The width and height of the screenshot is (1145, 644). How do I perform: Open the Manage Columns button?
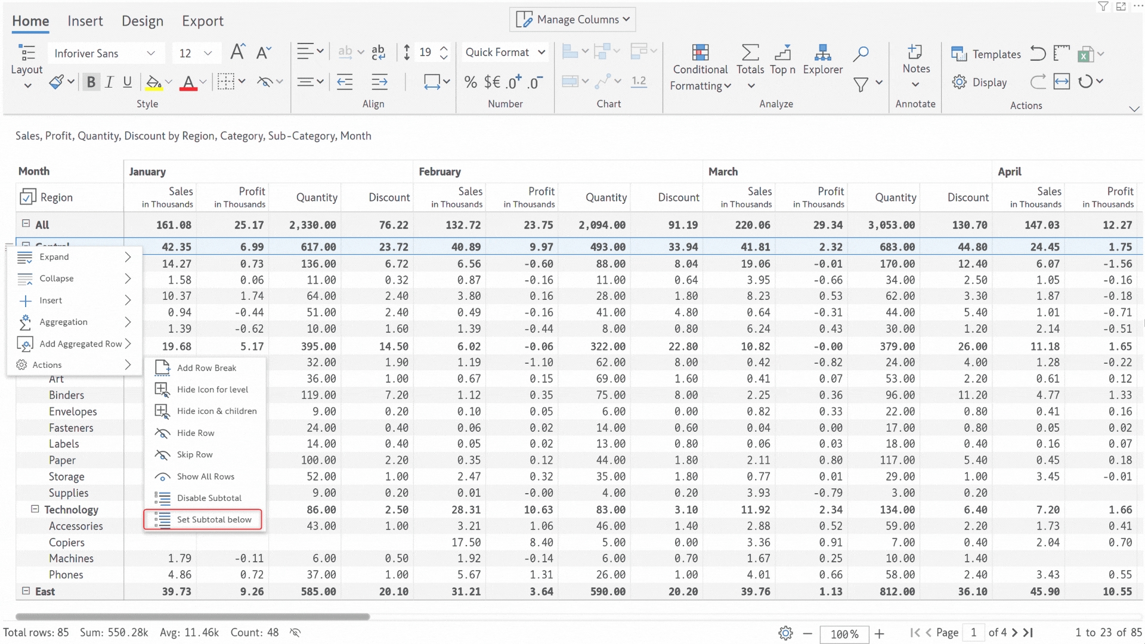click(x=572, y=20)
